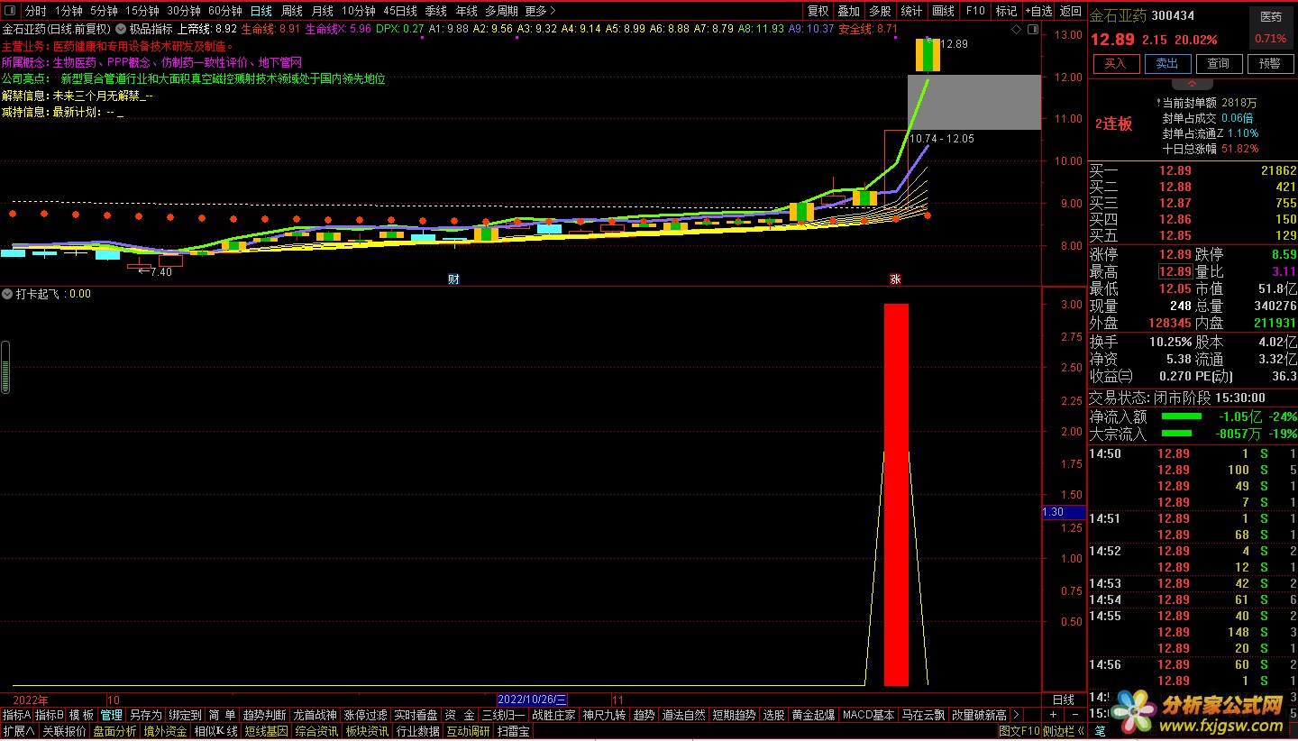The image size is (1298, 741).
Task: Open the 境外资金 tab
Action: pos(166,731)
